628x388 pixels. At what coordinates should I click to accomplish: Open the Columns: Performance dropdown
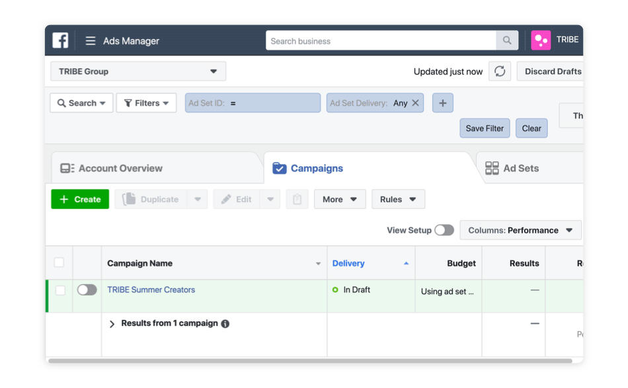point(520,230)
